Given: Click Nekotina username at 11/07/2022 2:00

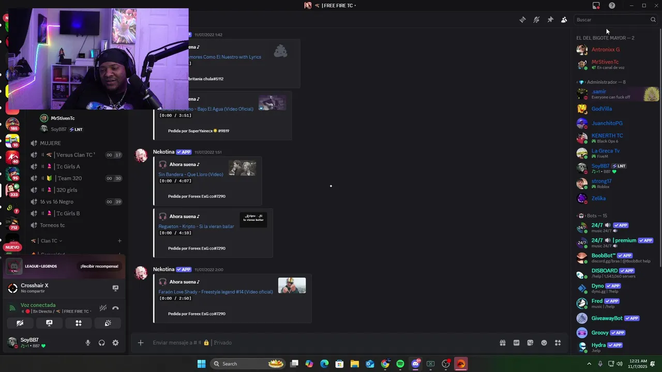Looking at the screenshot, I should click(163, 269).
